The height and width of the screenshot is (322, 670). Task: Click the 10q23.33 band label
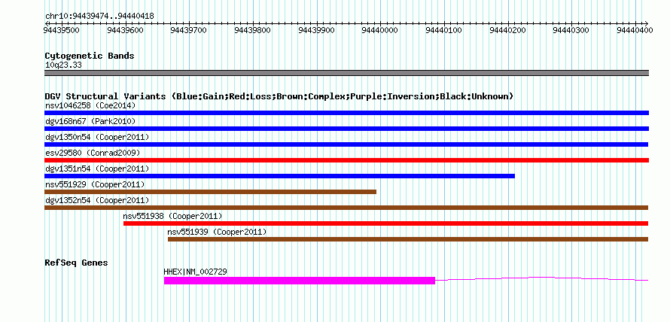[x=63, y=65]
